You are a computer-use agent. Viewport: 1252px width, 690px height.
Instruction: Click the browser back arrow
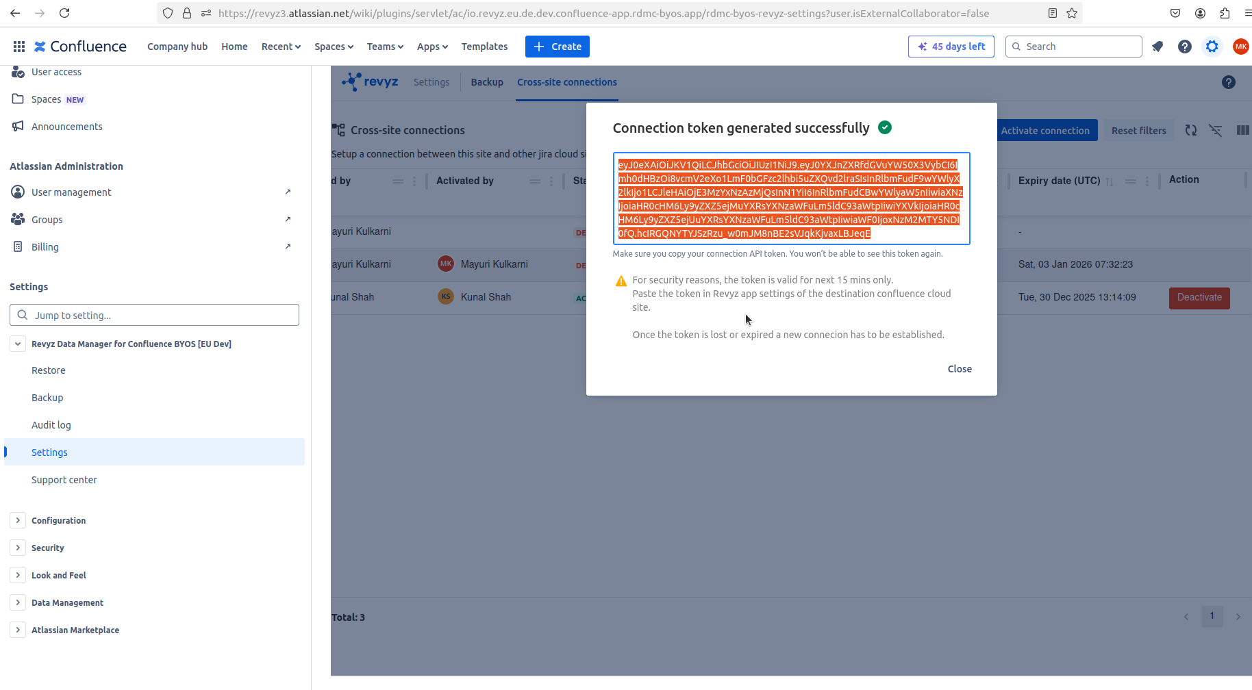pyautogui.click(x=15, y=13)
